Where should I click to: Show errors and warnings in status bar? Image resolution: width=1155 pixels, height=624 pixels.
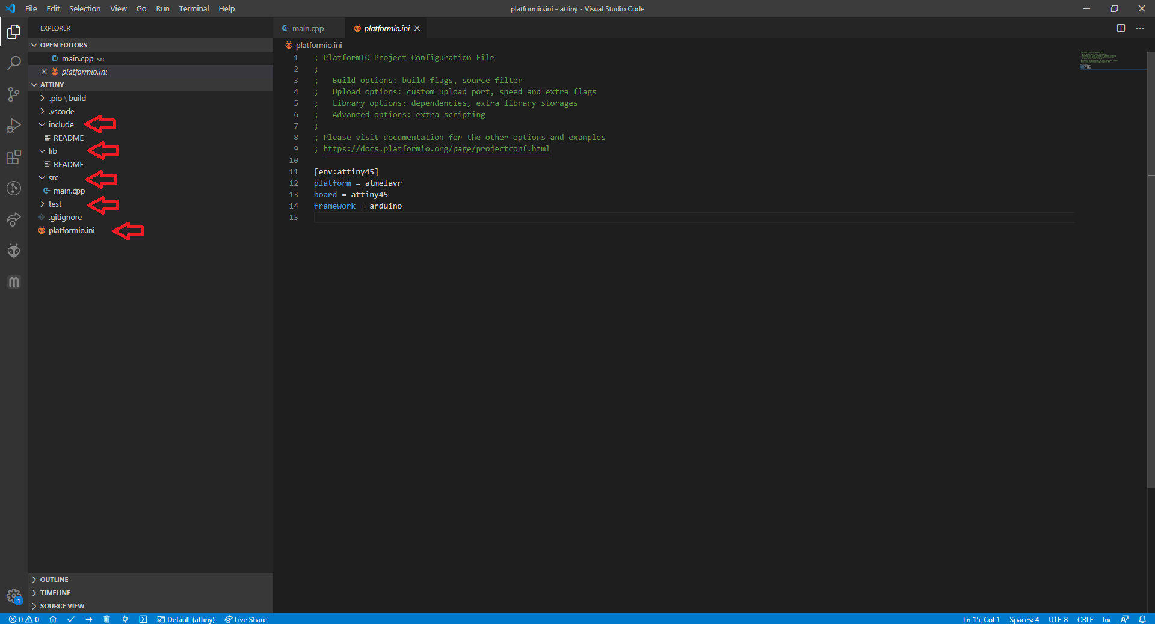(x=24, y=619)
